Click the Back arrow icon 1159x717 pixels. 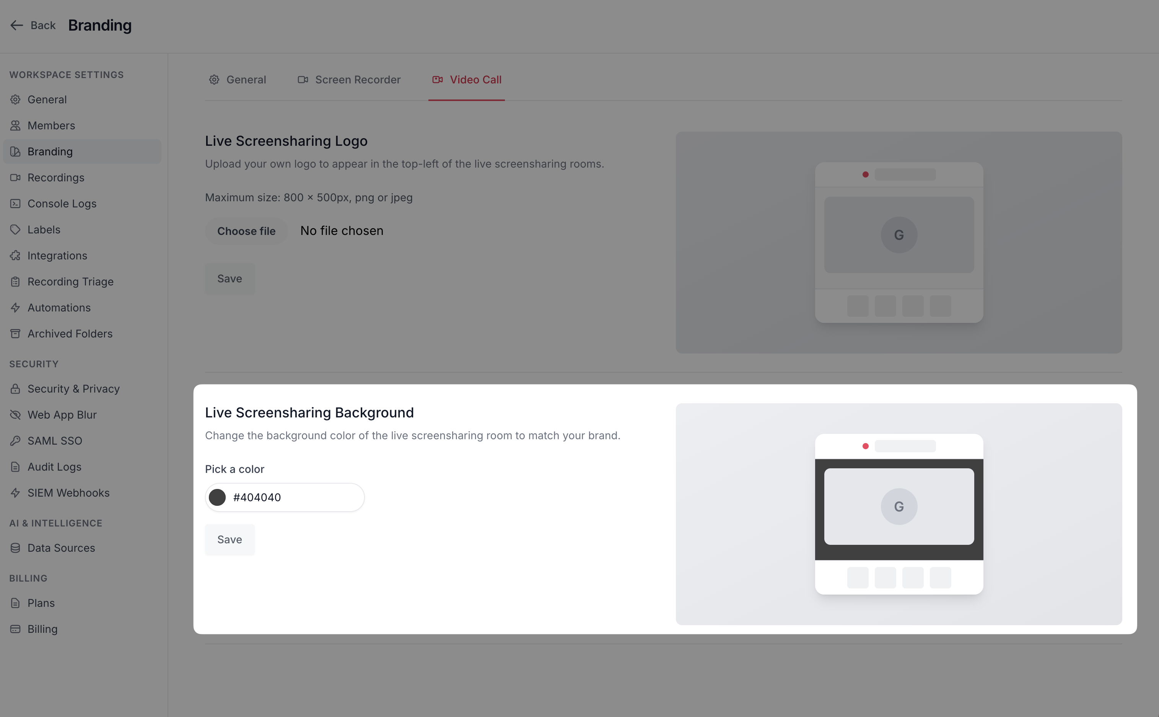coord(16,25)
